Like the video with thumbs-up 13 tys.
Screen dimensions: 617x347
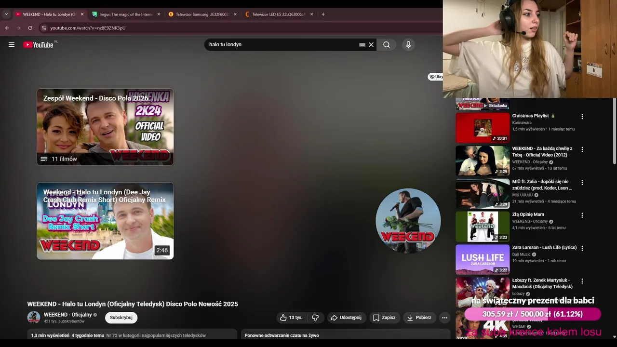coord(291,318)
